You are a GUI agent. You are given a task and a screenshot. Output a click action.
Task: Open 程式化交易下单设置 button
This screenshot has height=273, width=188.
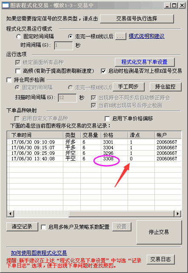[x=145, y=62]
